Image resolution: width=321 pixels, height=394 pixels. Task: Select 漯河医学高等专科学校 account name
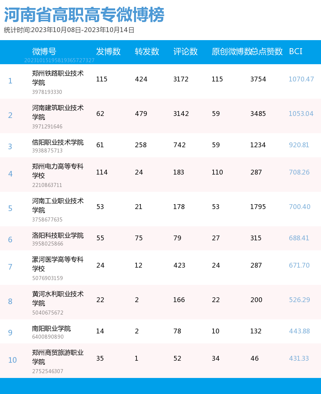(x=58, y=264)
